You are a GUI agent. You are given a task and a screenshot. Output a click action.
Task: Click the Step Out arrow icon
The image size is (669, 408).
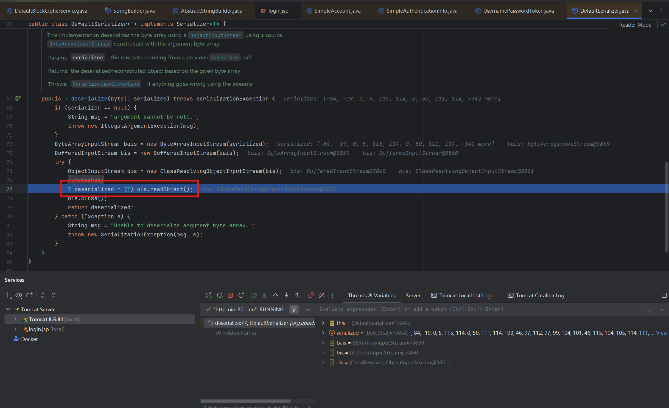pyautogui.click(x=297, y=295)
